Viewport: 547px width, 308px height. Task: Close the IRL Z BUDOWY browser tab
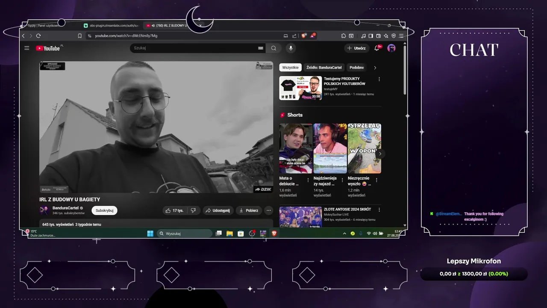(x=200, y=26)
